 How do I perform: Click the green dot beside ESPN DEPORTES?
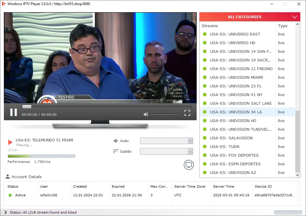pos(205,164)
